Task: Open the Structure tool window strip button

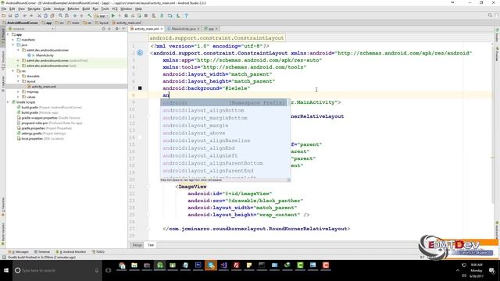Action: pos(3,61)
